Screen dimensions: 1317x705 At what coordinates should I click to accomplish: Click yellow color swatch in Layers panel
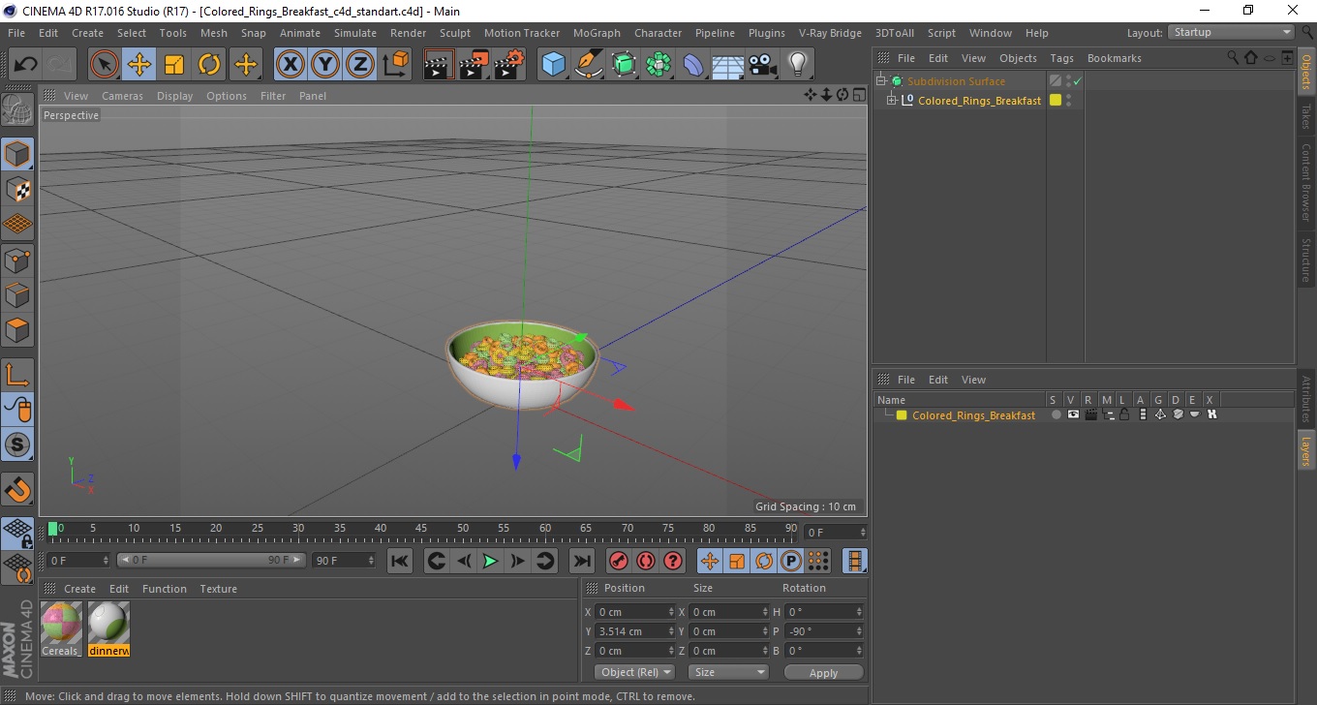(902, 415)
